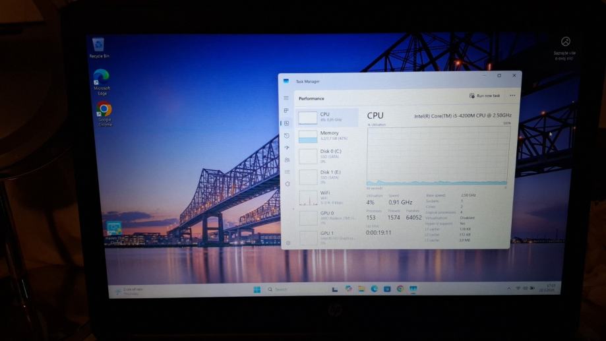The width and height of the screenshot is (606, 341).
Task: Click the 4% utilization value
Action: (370, 202)
